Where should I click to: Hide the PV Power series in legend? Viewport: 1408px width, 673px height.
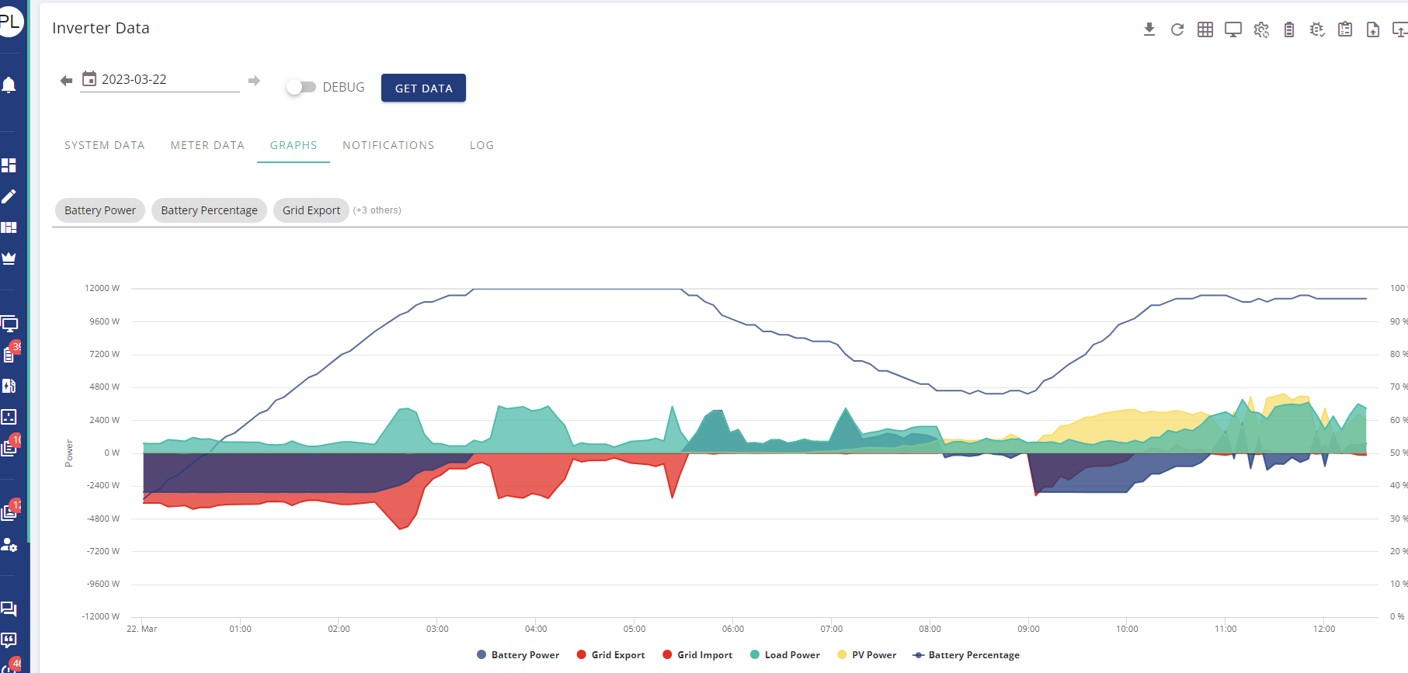(867, 655)
